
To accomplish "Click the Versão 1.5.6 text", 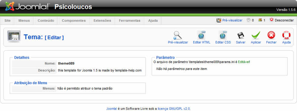I will pyautogui.click(x=286, y=10).
